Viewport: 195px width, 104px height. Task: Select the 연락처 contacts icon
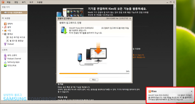click(5, 24)
